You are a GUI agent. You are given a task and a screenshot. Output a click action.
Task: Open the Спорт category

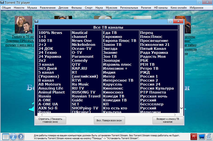(x=89, y=8)
